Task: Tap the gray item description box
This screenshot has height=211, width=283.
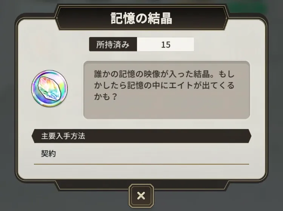Action: [x=166, y=90]
